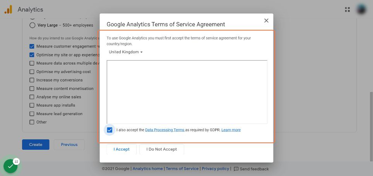The image size is (373, 176).
Task: Select the Very Large 500+ employees radio button
Action: [33, 25]
